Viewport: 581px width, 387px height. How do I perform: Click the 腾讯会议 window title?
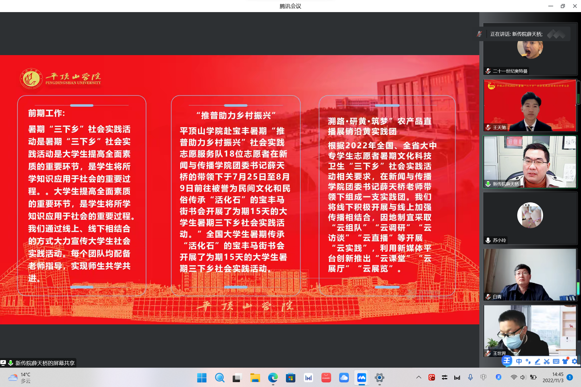[290, 6]
